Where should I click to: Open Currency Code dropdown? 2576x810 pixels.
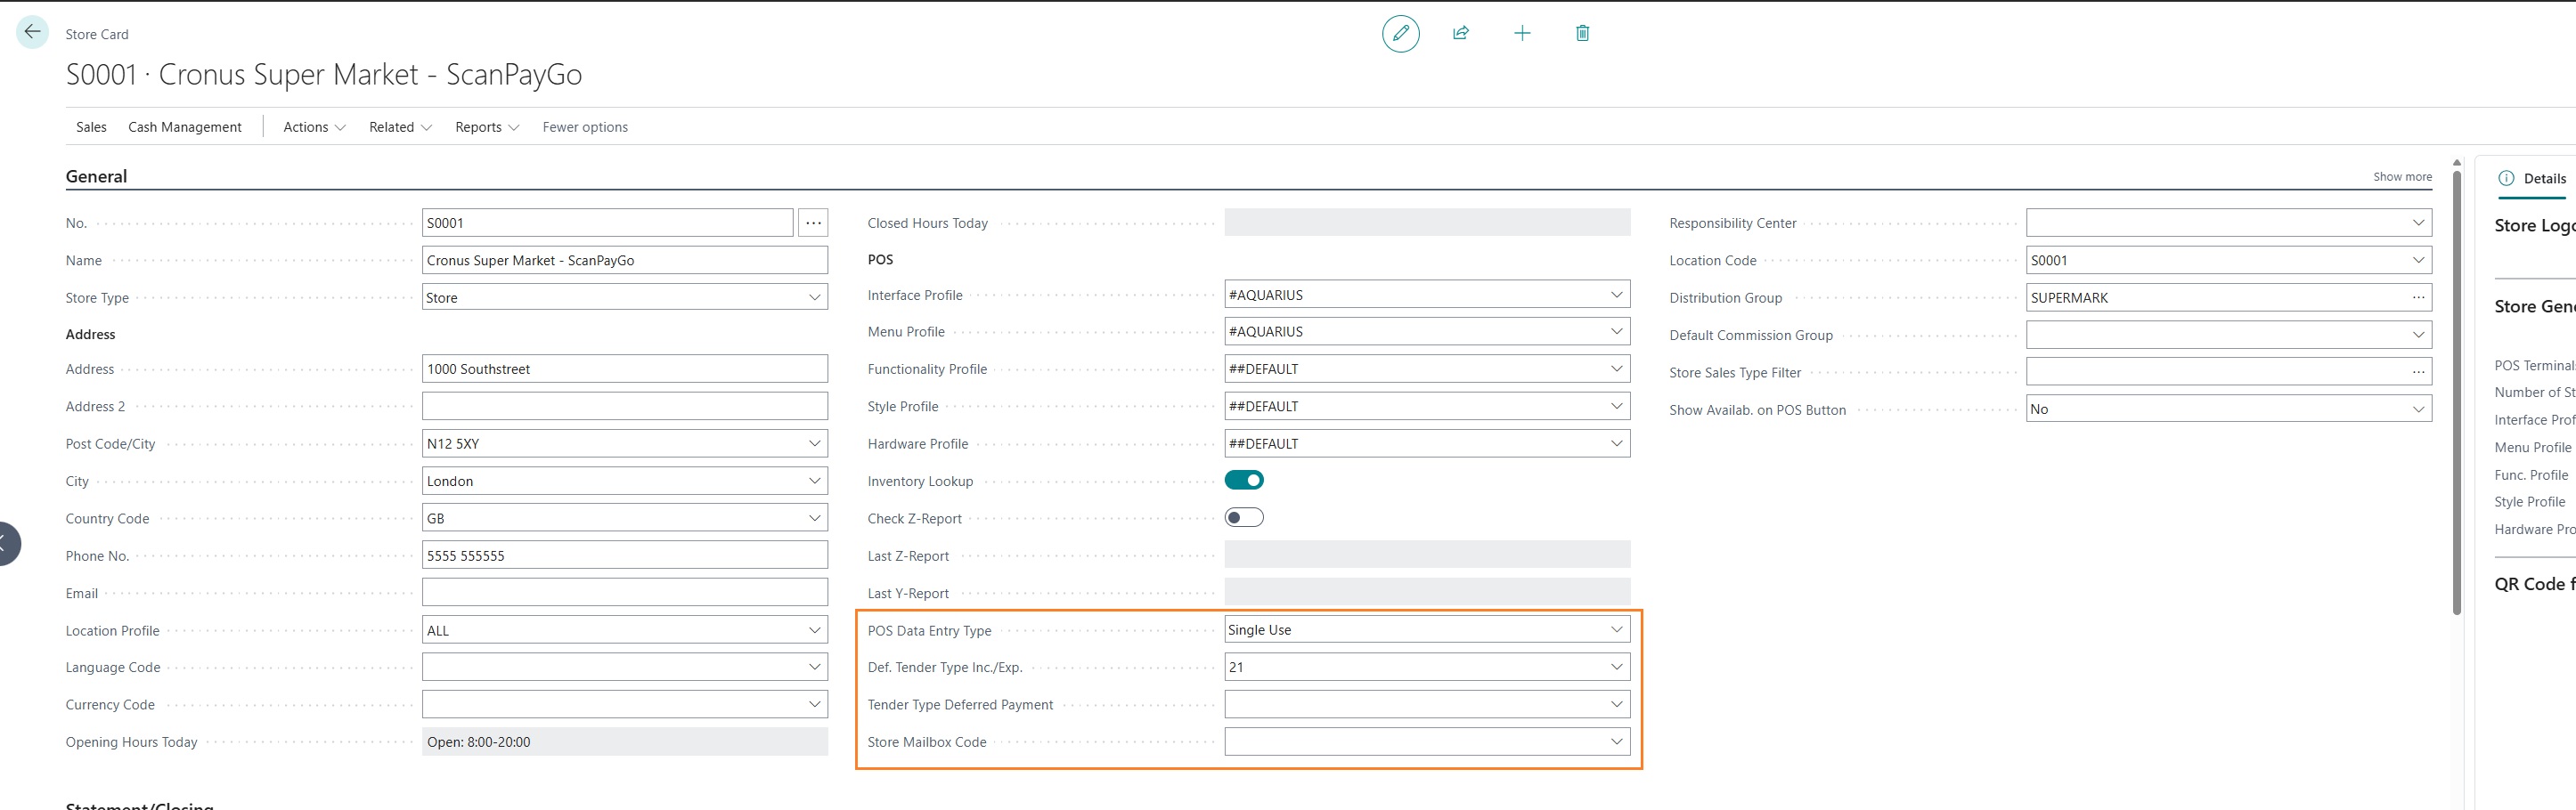(814, 704)
